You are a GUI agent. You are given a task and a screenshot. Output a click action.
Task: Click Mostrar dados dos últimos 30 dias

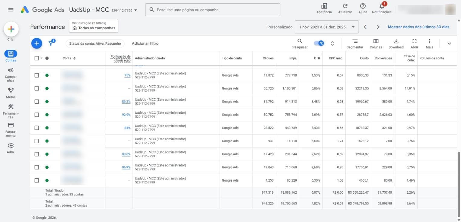418,27
